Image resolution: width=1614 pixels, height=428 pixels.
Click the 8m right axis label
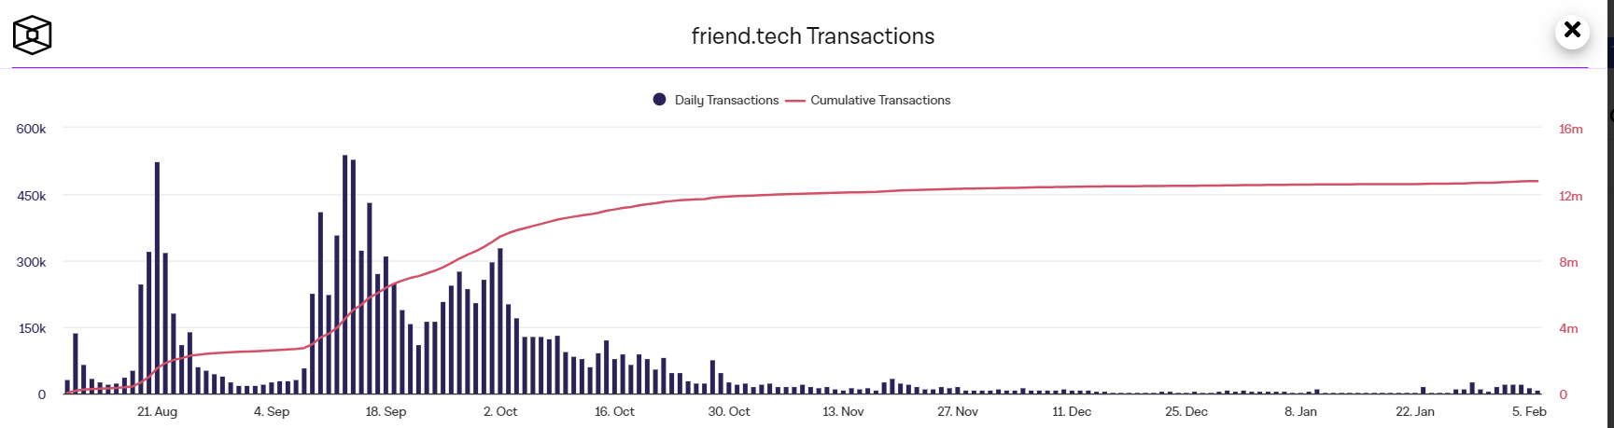[x=1568, y=262]
